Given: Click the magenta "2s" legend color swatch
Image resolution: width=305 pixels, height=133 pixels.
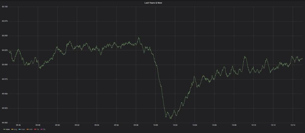Looking at the screenshot, I should [41, 129].
